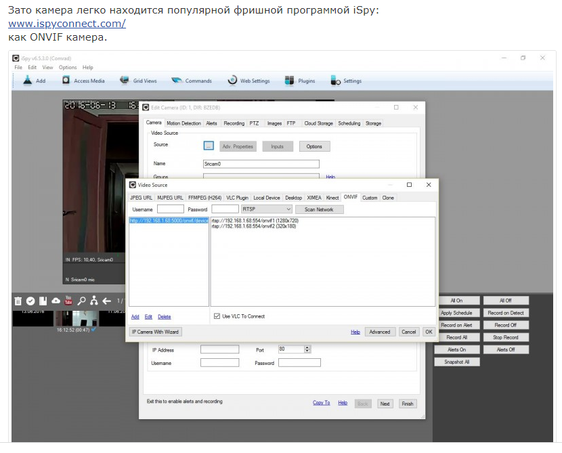Click the back arrow in the camera controls

pos(106,300)
